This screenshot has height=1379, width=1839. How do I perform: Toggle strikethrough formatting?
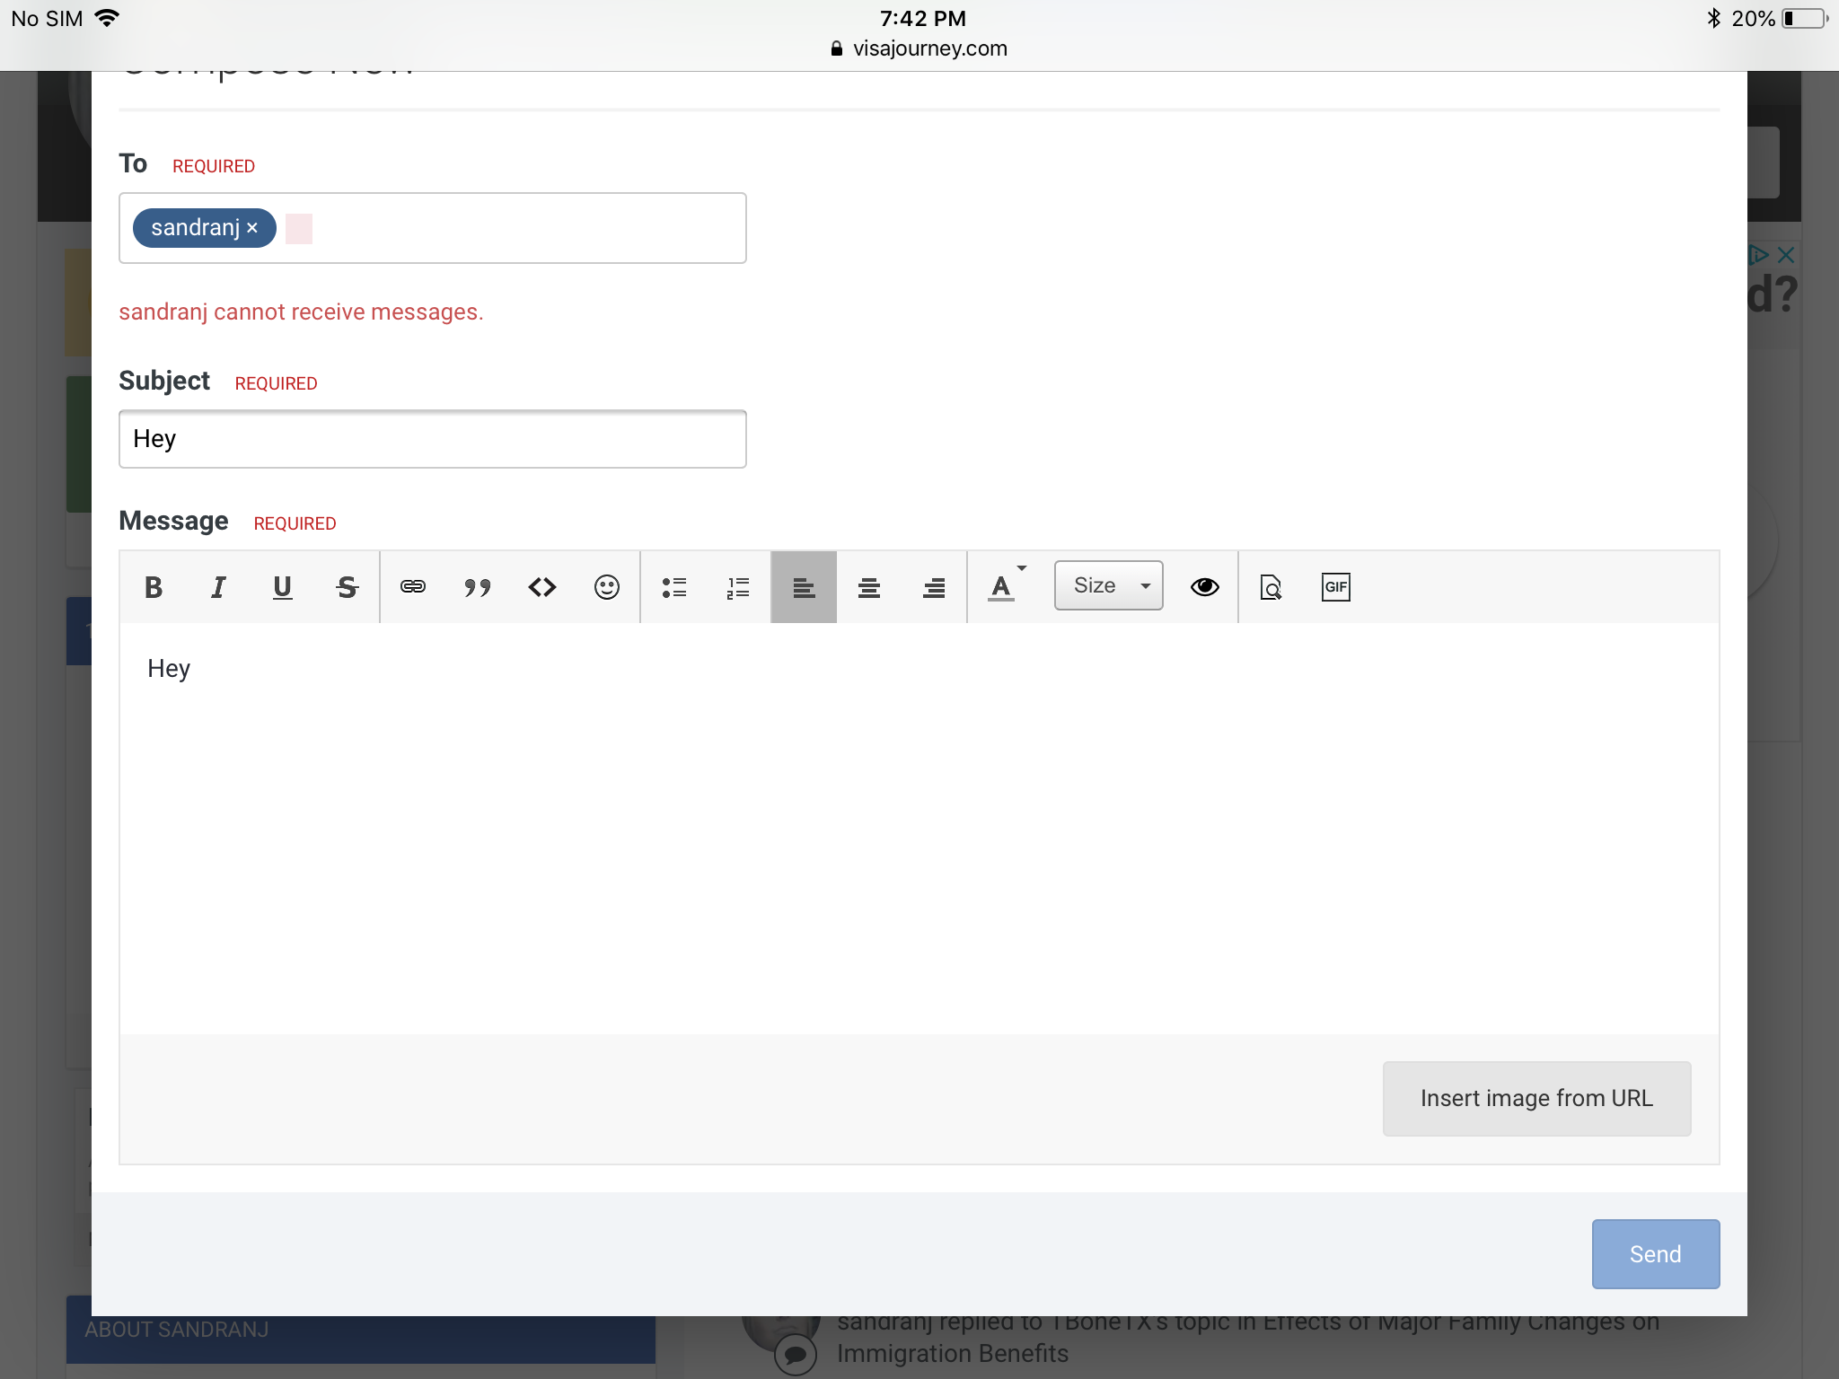point(347,587)
